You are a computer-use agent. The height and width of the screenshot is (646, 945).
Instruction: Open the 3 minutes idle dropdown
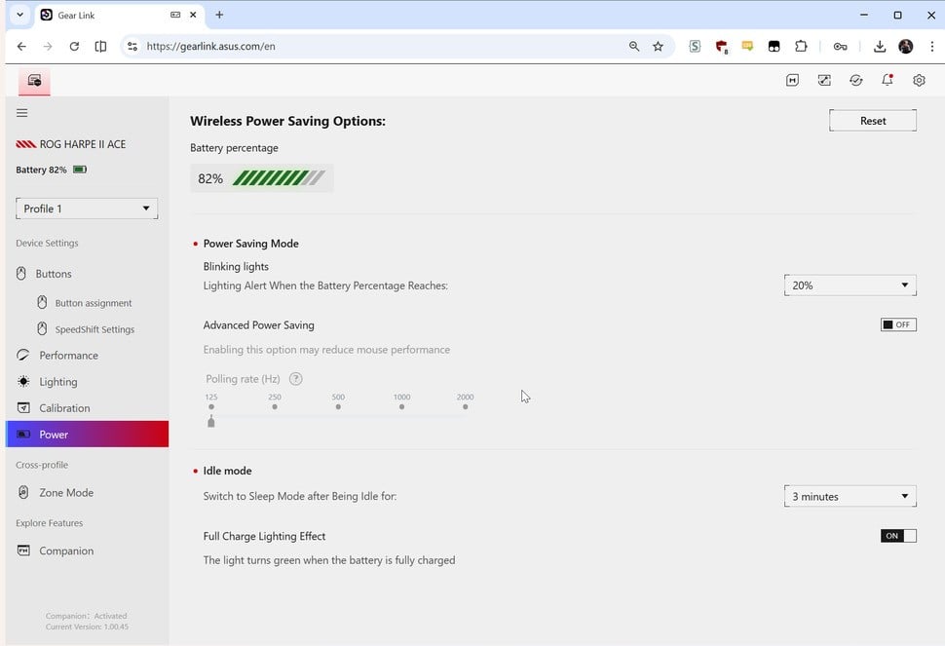[850, 497]
